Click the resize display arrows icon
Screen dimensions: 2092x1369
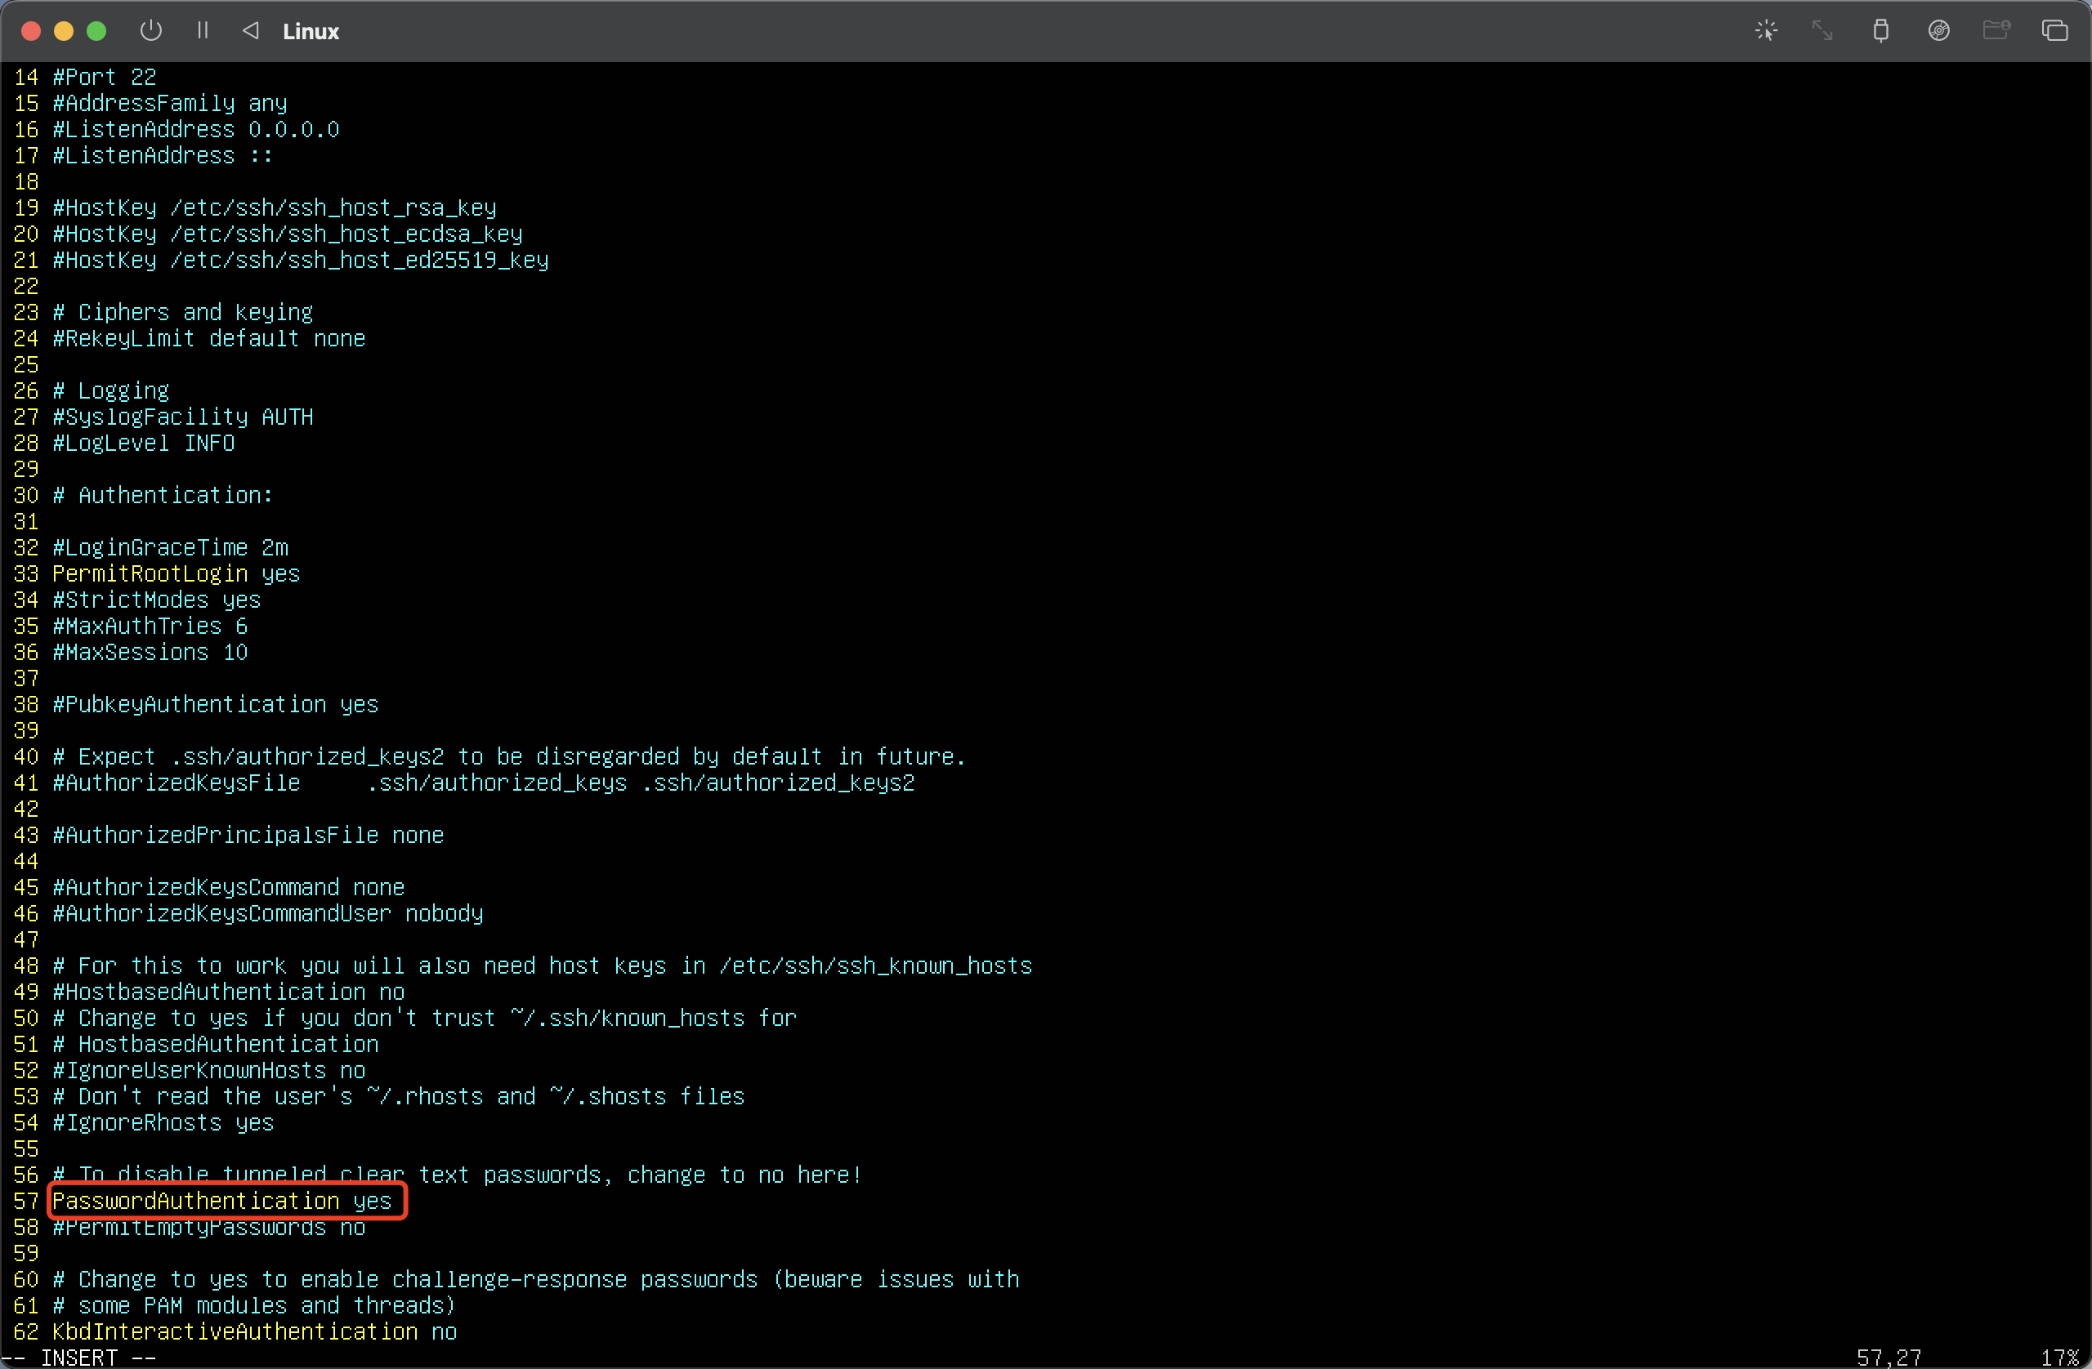(1822, 31)
